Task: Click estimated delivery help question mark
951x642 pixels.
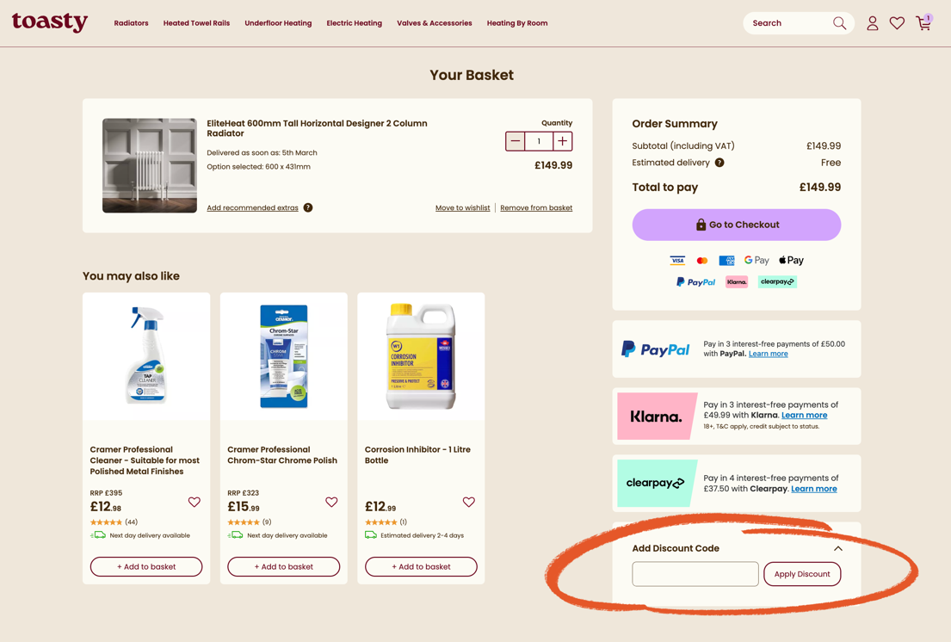Action: click(719, 163)
